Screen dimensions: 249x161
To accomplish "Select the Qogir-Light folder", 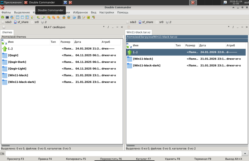I will (61, 69).
